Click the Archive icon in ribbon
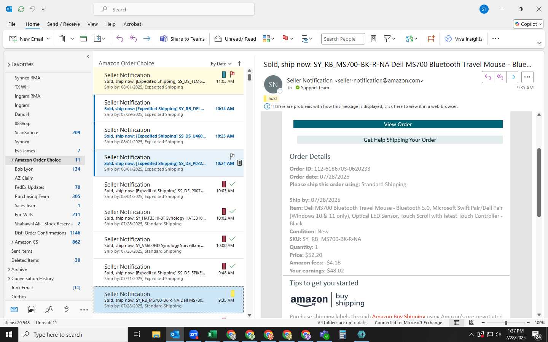The width and height of the screenshot is (548, 342). tap(84, 39)
